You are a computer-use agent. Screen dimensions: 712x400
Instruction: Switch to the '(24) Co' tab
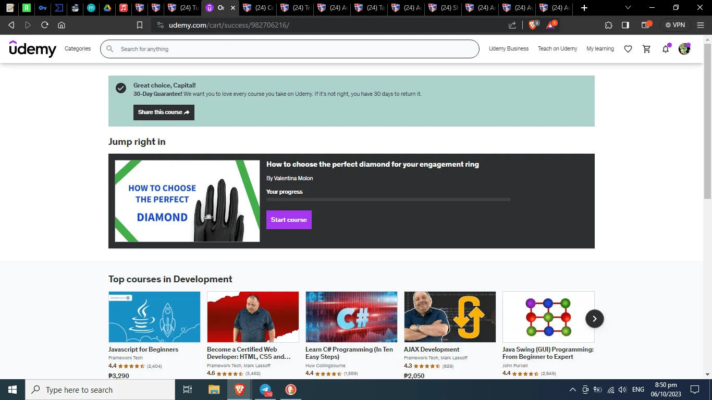[259, 8]
